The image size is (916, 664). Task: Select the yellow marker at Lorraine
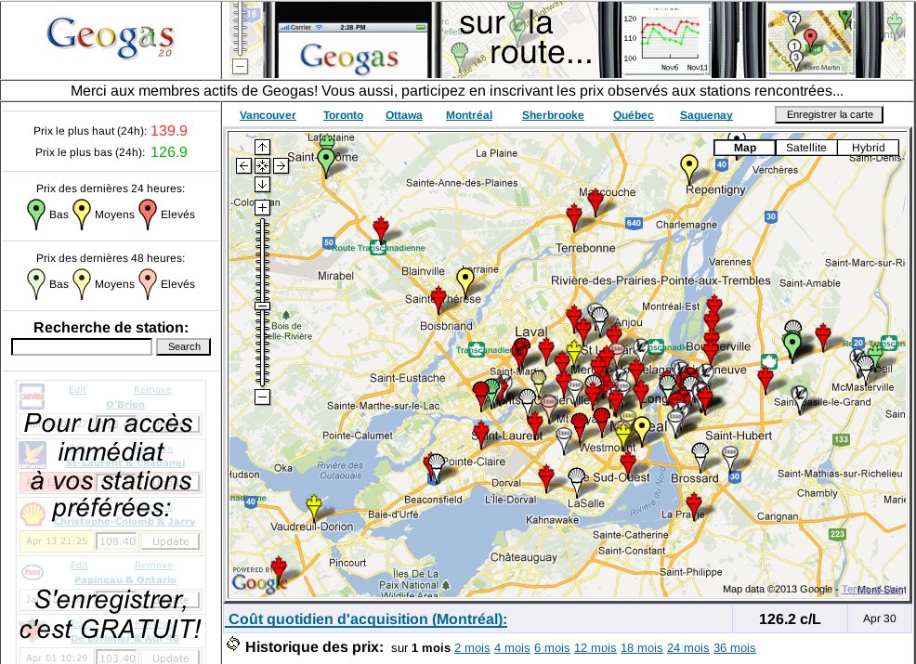465,282
